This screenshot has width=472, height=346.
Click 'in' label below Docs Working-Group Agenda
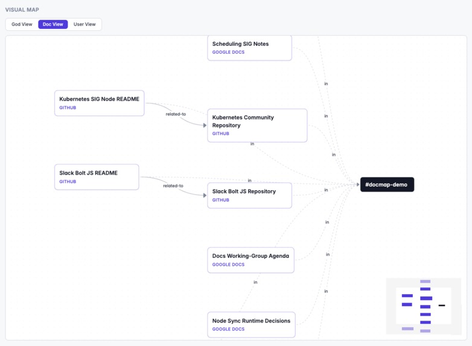[255, 283]
